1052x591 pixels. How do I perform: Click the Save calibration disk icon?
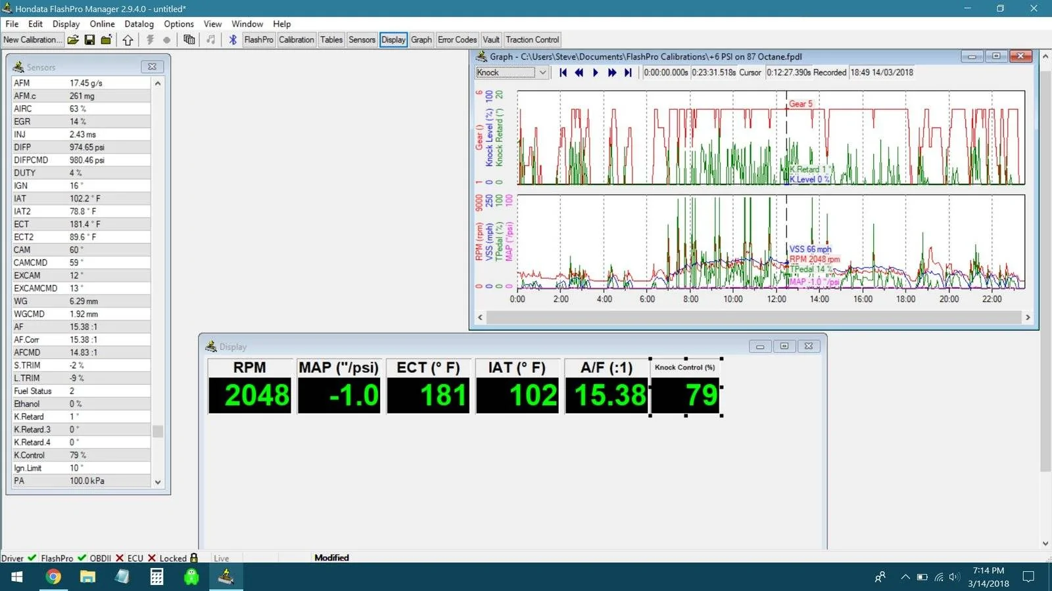(x=89, y=40)
